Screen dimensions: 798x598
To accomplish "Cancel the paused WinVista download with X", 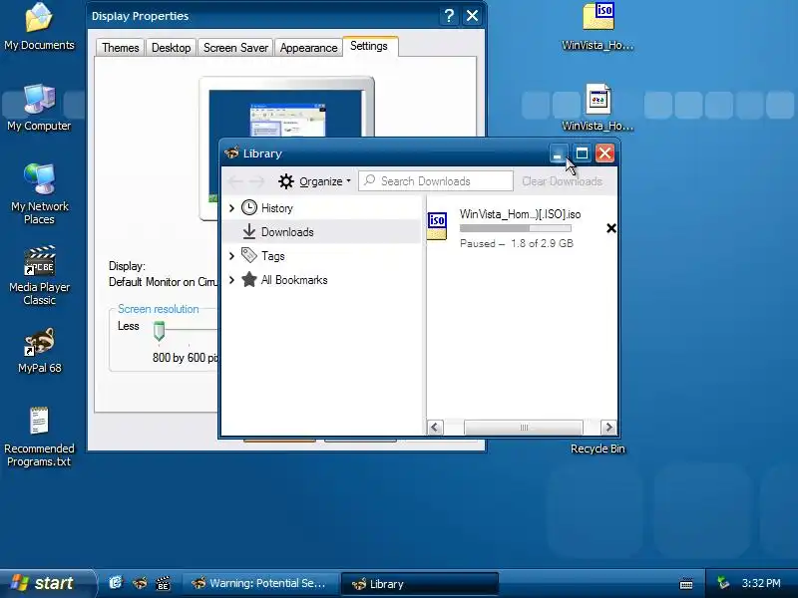I will tap(611, 228).
